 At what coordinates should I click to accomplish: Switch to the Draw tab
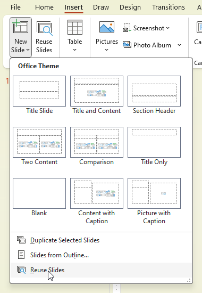101,7
